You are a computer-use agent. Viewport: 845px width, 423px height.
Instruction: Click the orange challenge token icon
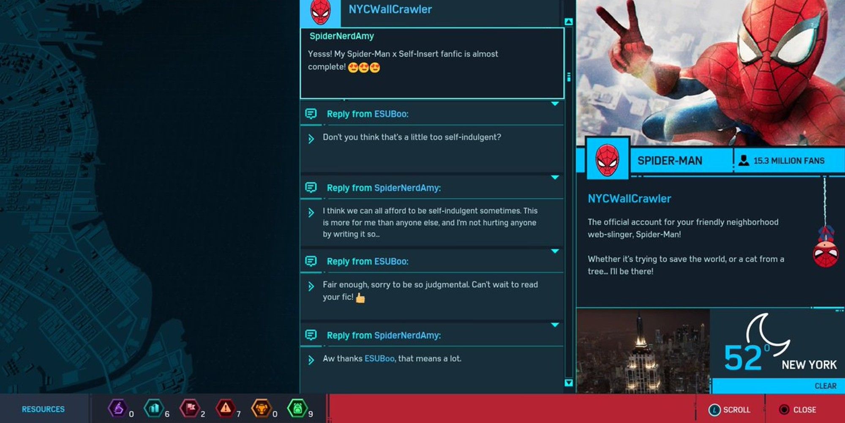(x=261, y=408)
